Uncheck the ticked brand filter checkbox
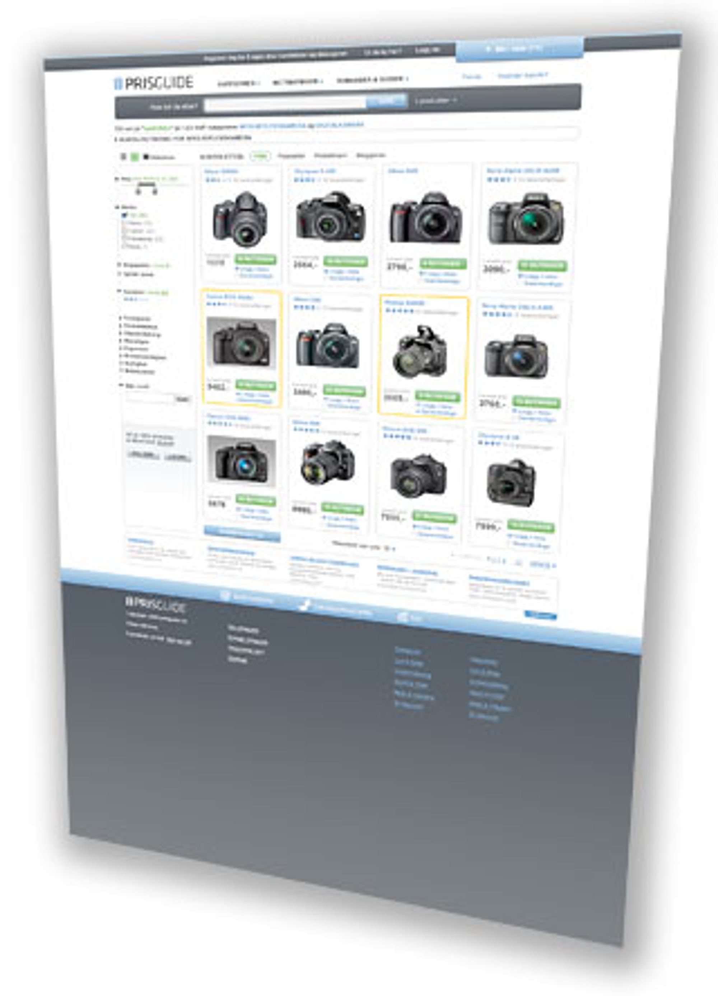This screenshot has width=718, height=996. click(124, 215)
